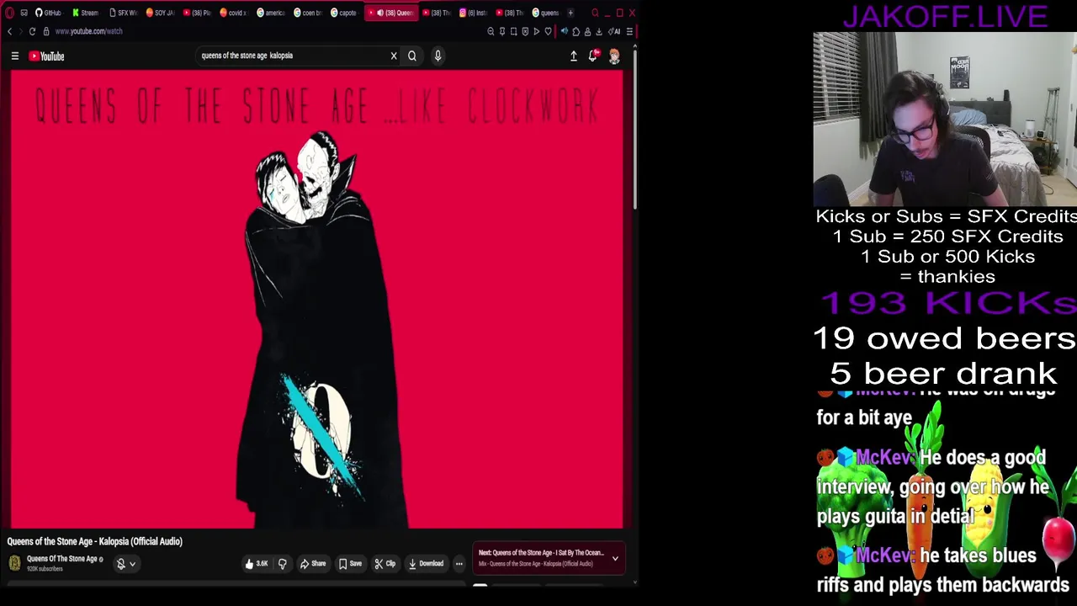Like the Kalopsia video
The width and height of the screenshot is (1077, 606).
[x=257, y=564]
